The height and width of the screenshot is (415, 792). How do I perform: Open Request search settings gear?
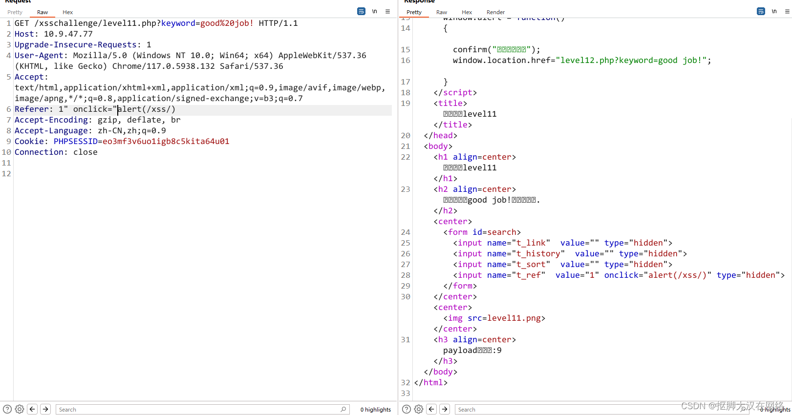20,409
